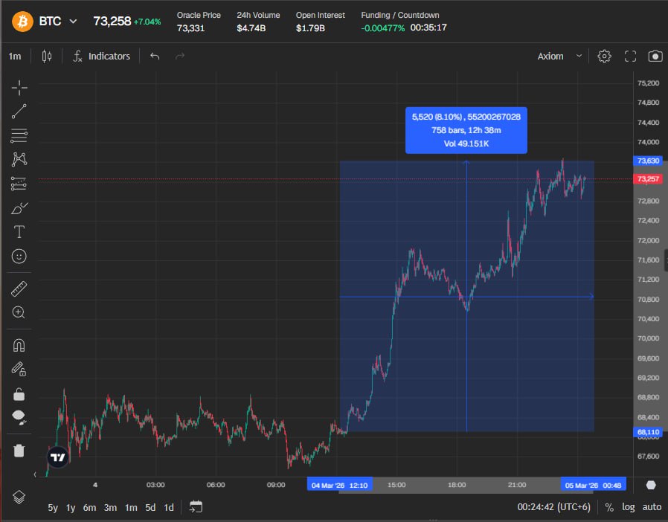Screen dimensions: 668x522
Task: Click the small left arrow near time axis
Action: [x=35, y=474]
